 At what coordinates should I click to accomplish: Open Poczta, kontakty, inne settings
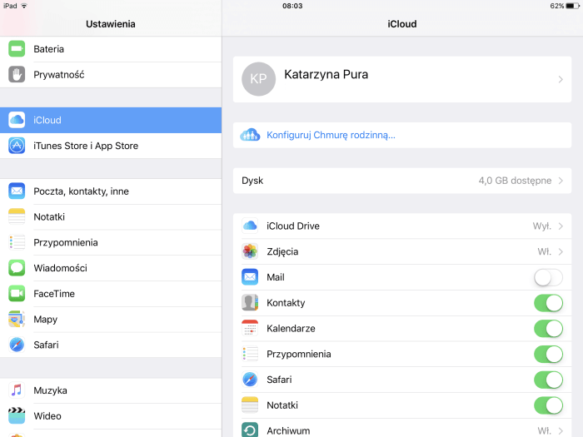111,191
